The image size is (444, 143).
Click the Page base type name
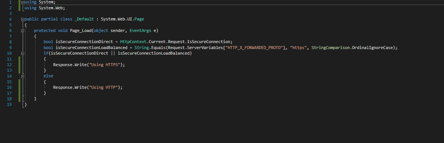pyautogui.click(x=139, y=19)
